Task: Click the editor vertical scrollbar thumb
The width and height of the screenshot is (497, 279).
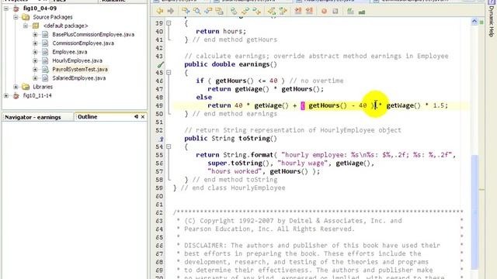Action: pos(474,212)
